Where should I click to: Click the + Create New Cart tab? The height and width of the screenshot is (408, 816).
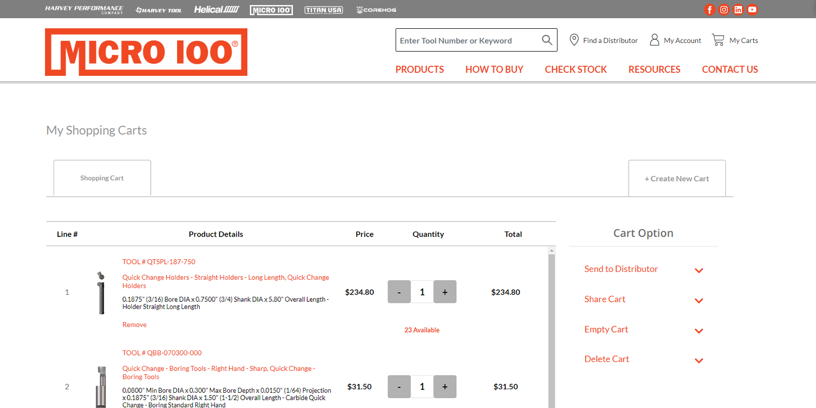(677, 178)
